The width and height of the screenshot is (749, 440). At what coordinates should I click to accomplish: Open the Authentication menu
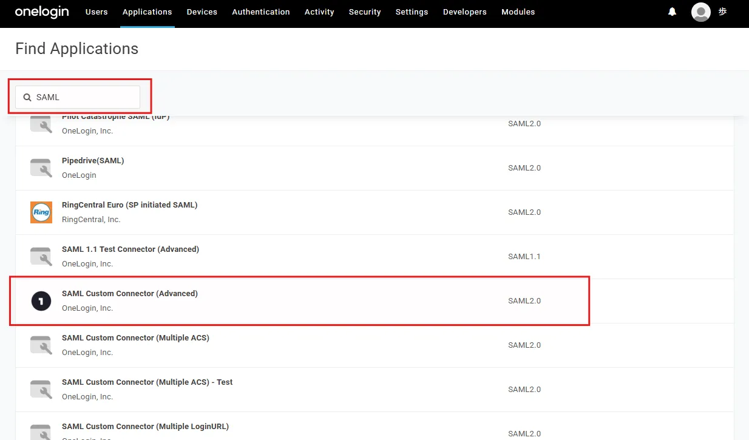coord(261,12)
